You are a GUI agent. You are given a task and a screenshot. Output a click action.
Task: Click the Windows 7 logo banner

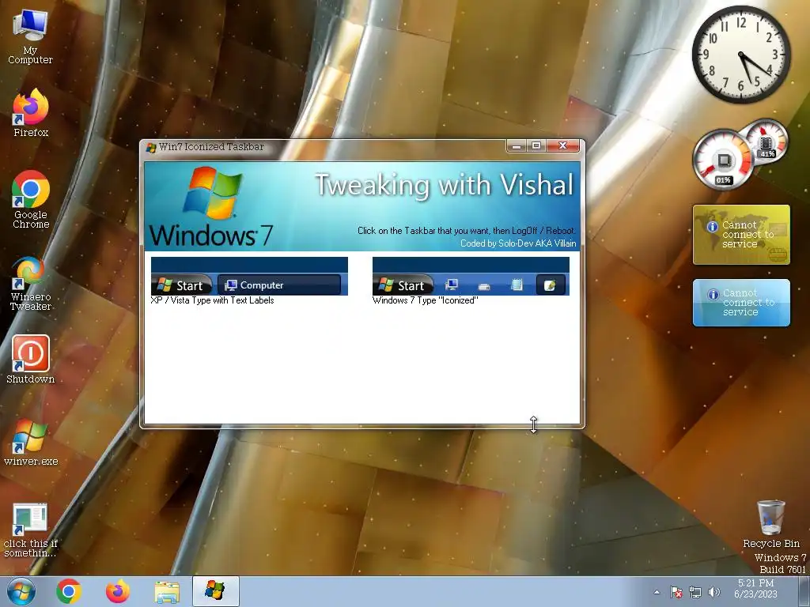point(212,206)
